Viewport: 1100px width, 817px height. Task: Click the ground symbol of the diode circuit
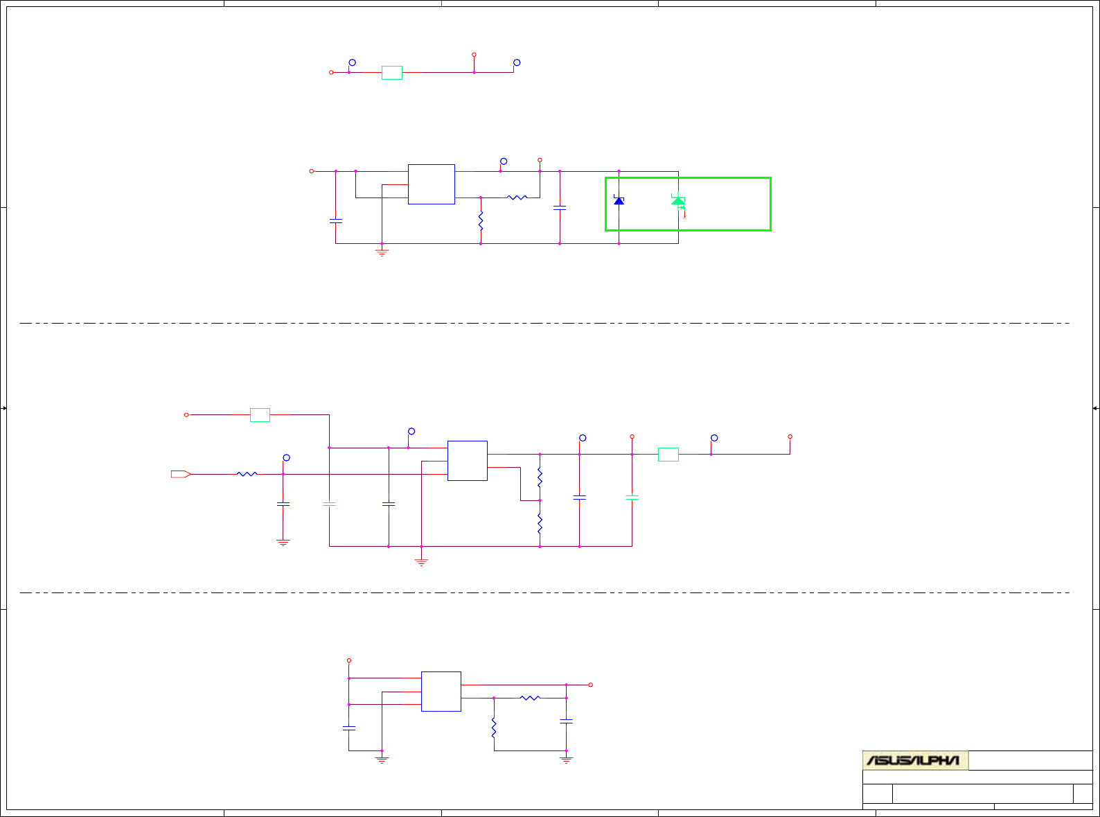[x=382, y=252]
